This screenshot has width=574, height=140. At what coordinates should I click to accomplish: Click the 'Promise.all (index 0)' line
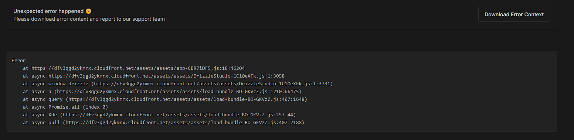pos(78,107)
